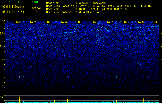The width and height of the screenshot is (162, 103).
Task: Click the meteor count value 8
Action: click(37, 12)
